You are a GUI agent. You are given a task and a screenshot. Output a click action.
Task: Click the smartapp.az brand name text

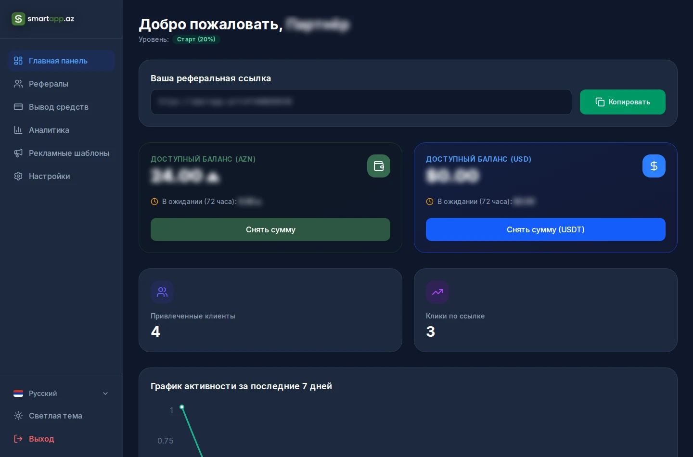51,19
